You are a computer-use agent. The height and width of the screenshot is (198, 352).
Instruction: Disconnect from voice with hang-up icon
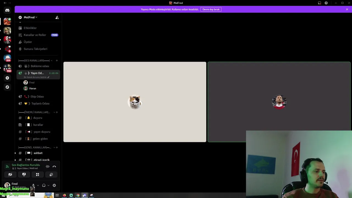pyautogui.click(x=54, y=166)
